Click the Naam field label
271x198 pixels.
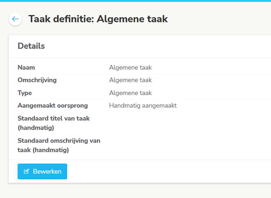pyautogui.click(x=26, y=68)
